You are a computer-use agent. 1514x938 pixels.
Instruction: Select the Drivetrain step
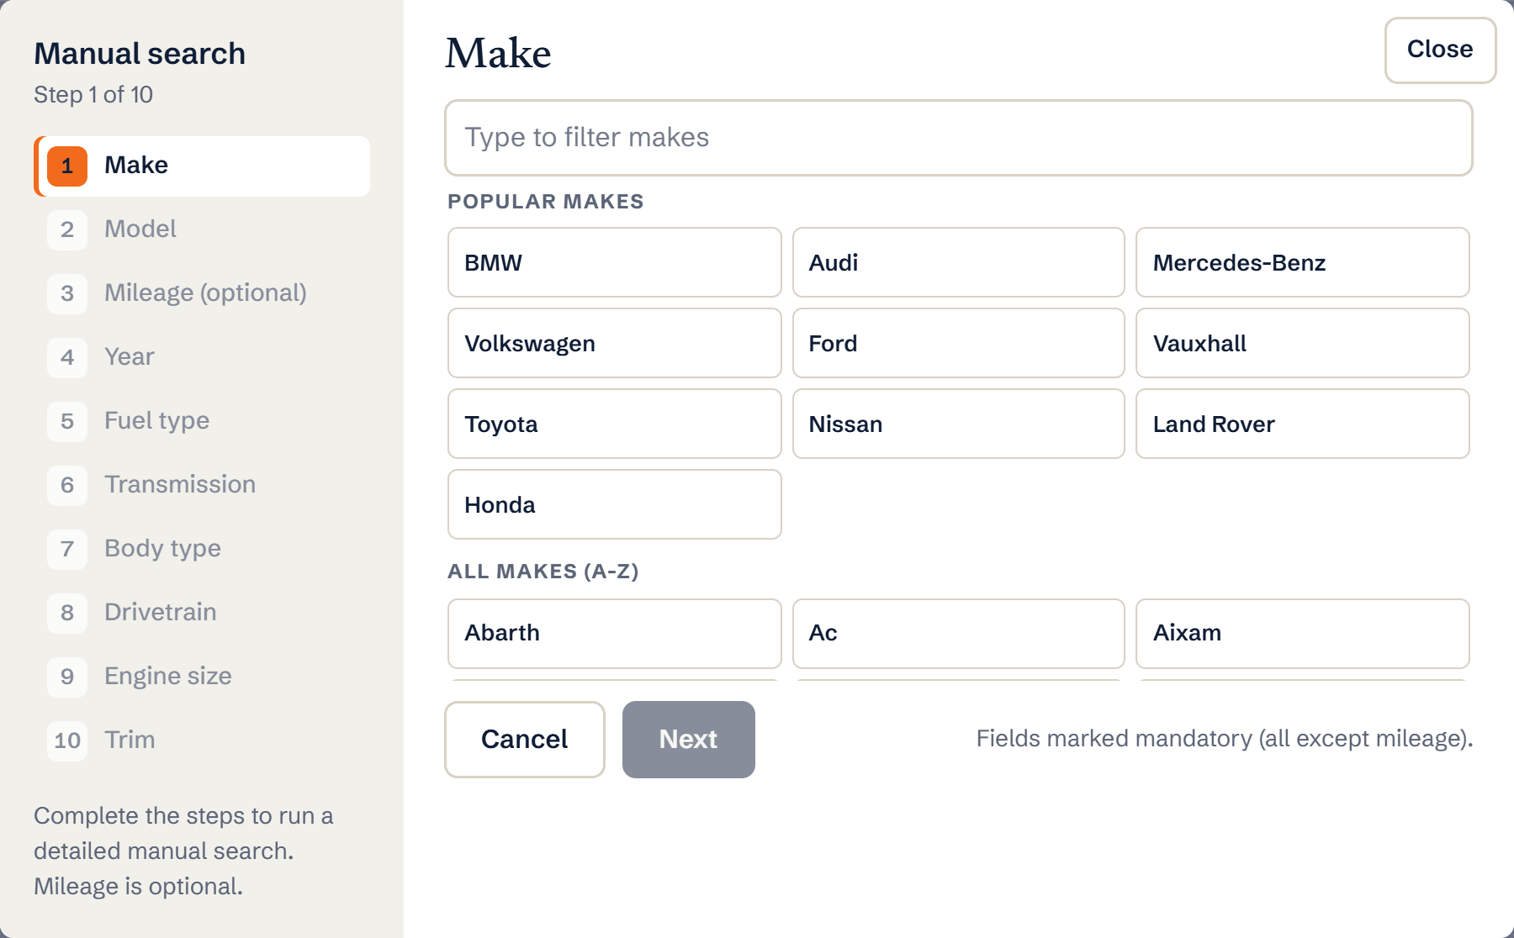tap(202, 613)
